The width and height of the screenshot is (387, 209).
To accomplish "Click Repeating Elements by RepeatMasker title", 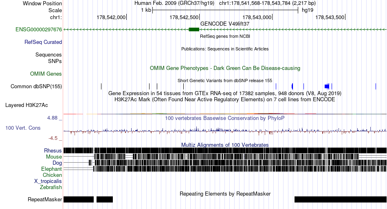I will 225,194.
